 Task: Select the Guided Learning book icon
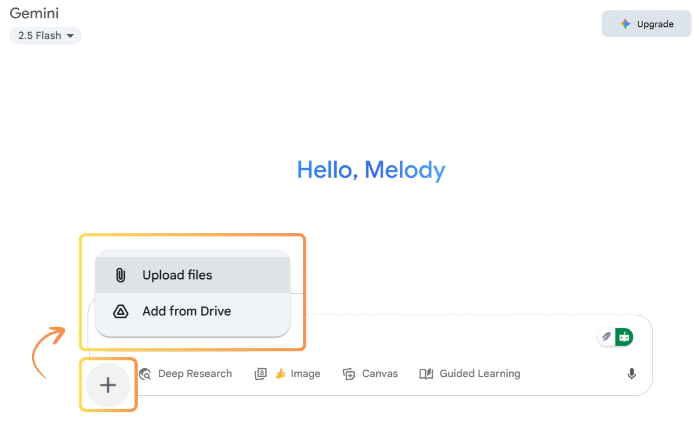click(426, 374)
